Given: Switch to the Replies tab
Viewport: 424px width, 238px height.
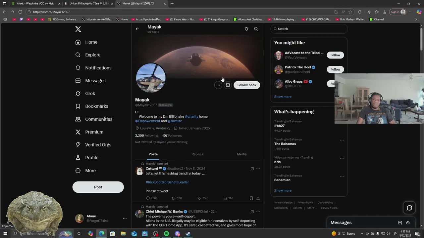Looking at the screenshot, I should pyautogui.click(x=197, y=154).
